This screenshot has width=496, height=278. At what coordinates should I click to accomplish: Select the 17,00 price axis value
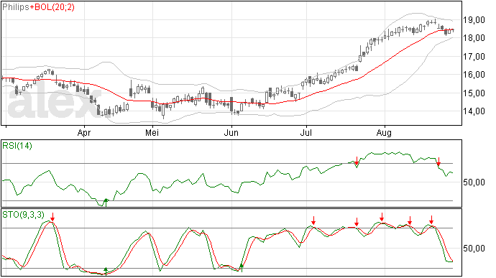(474, 57)
